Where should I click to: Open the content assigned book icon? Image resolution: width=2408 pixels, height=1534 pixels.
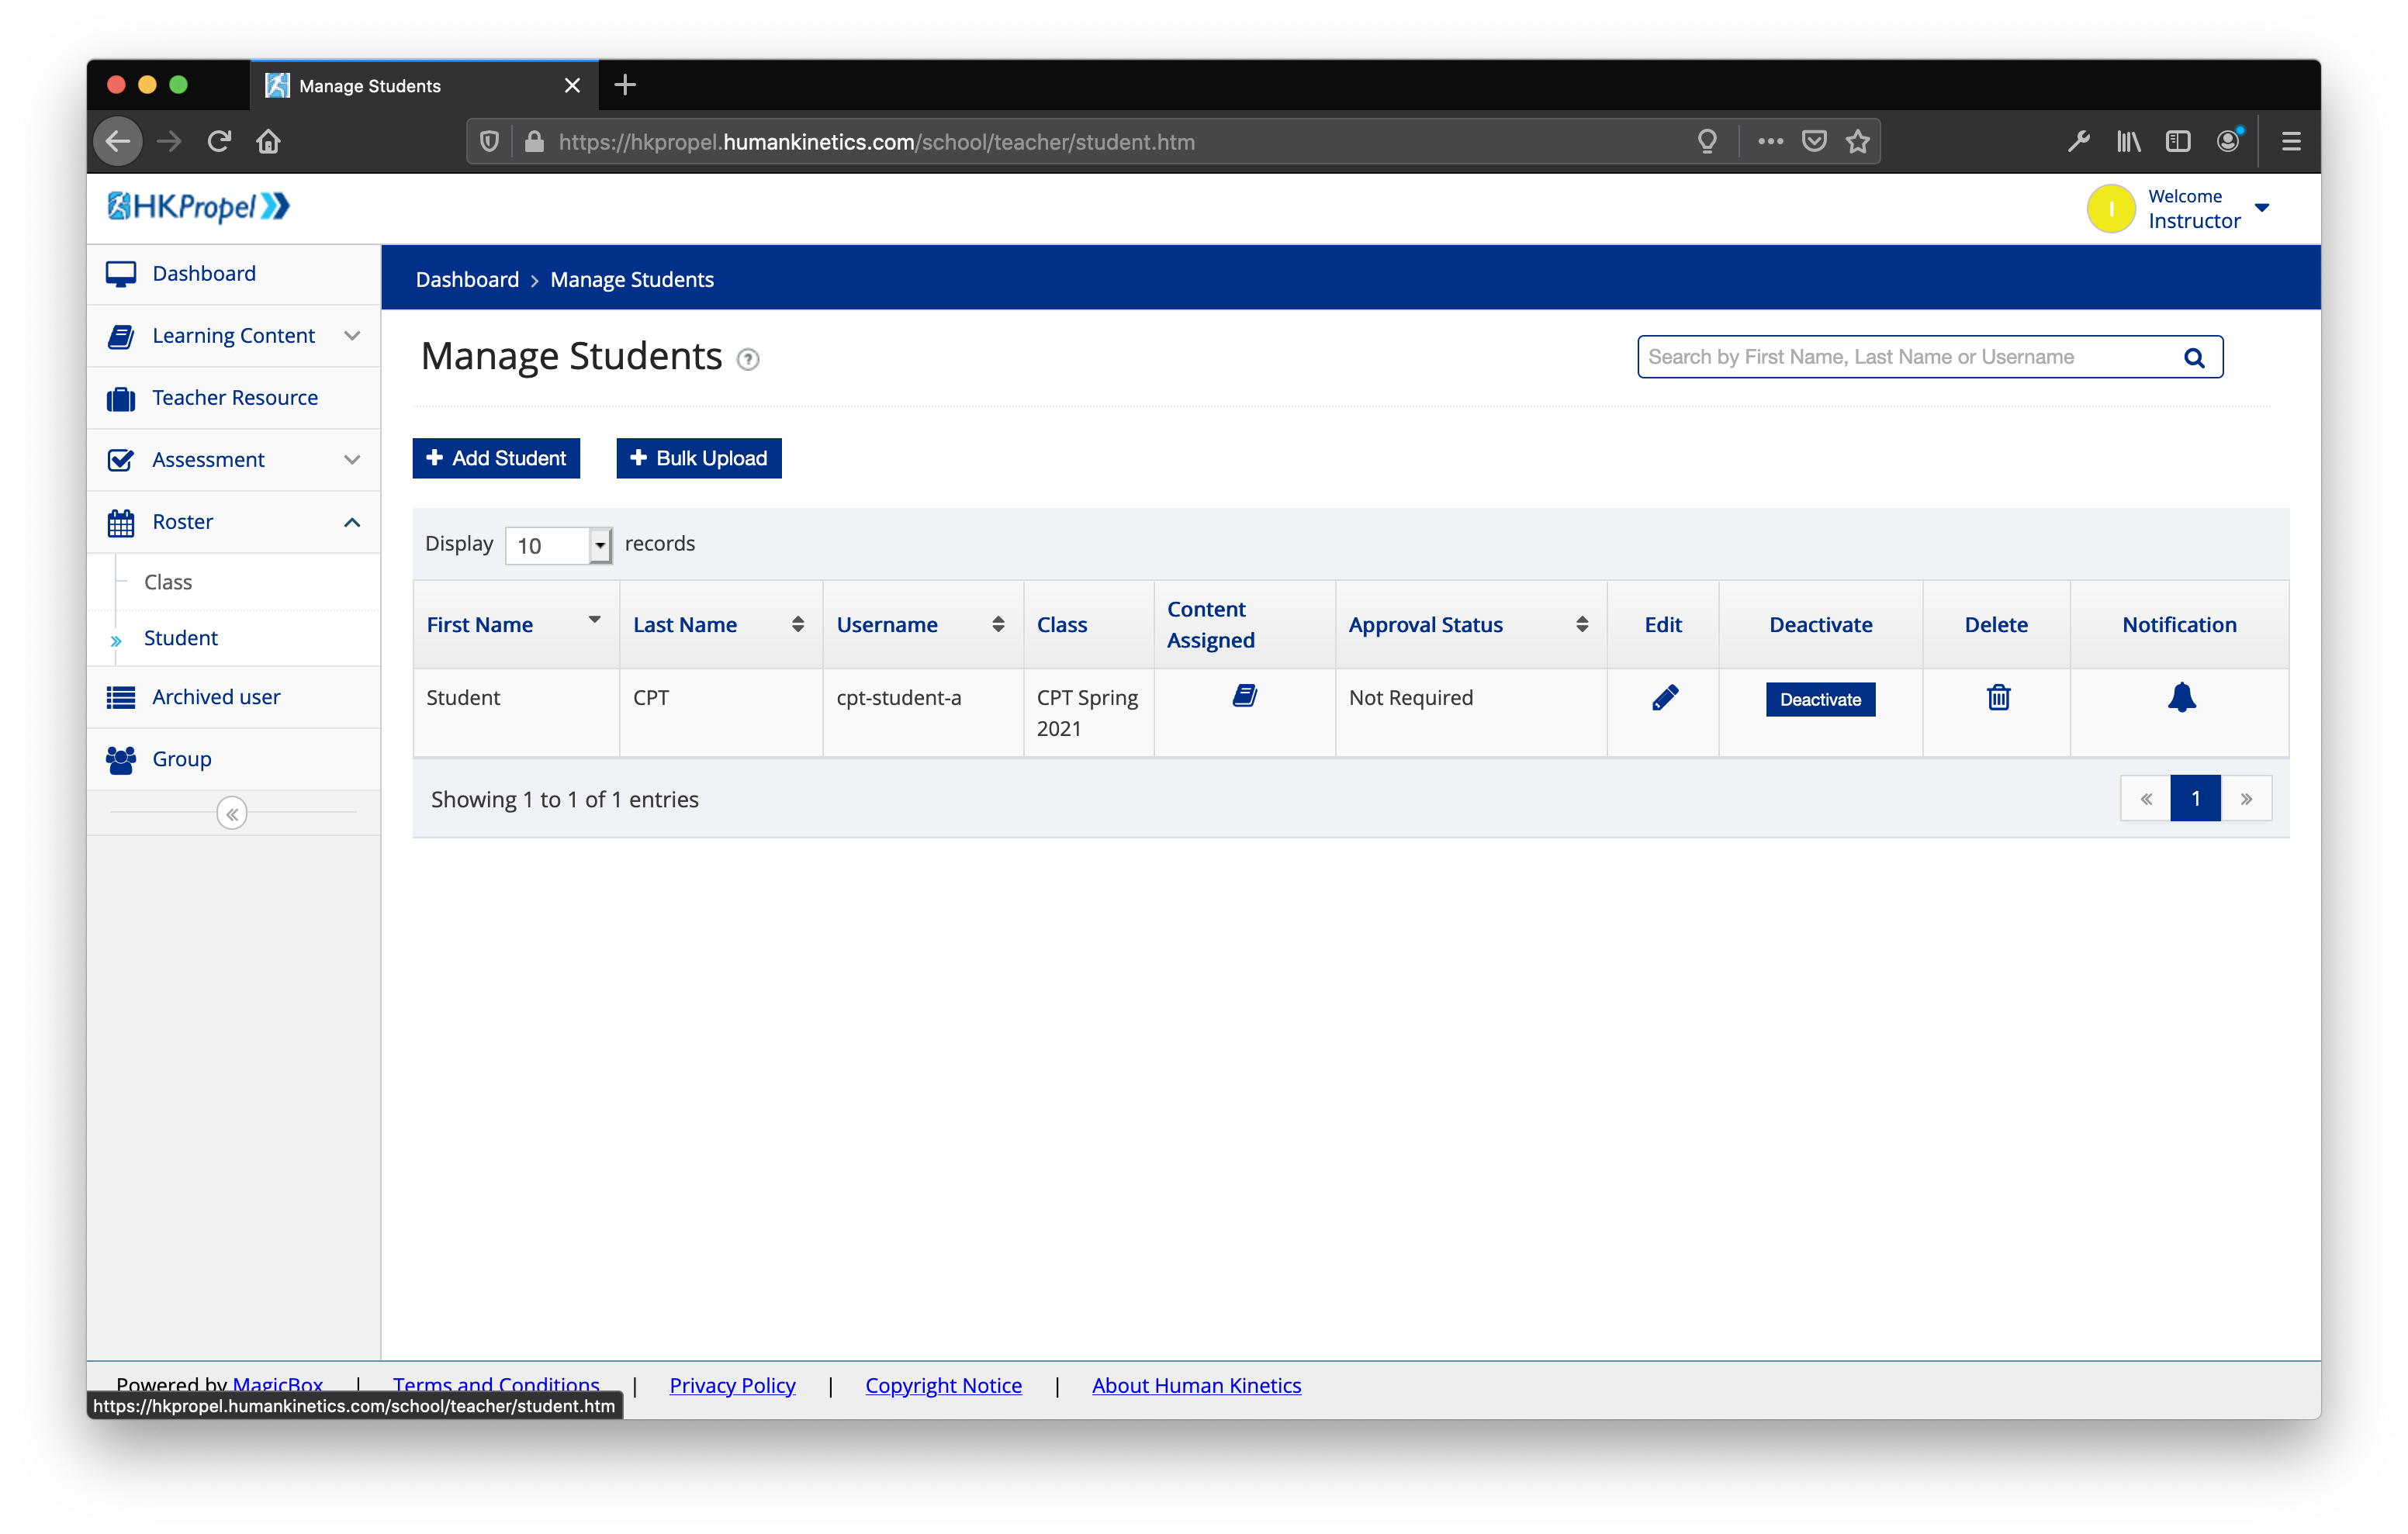click(x=1244, y=696)
